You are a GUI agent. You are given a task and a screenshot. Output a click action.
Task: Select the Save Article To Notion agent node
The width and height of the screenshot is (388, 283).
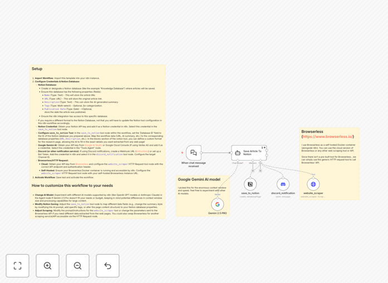pyautogui.click(x=249, y=153)
